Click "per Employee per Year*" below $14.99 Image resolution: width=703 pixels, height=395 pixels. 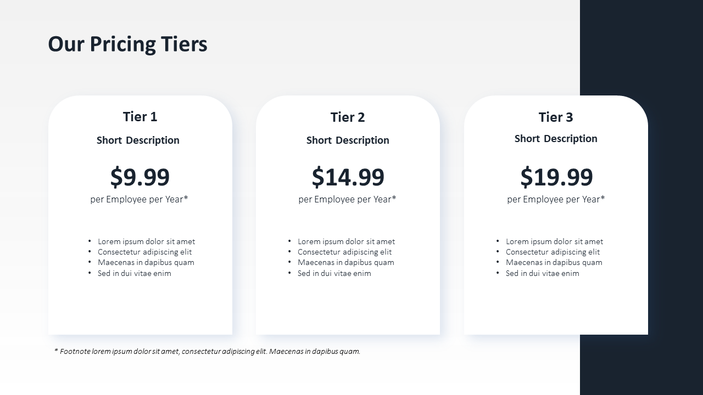(347, 199)
